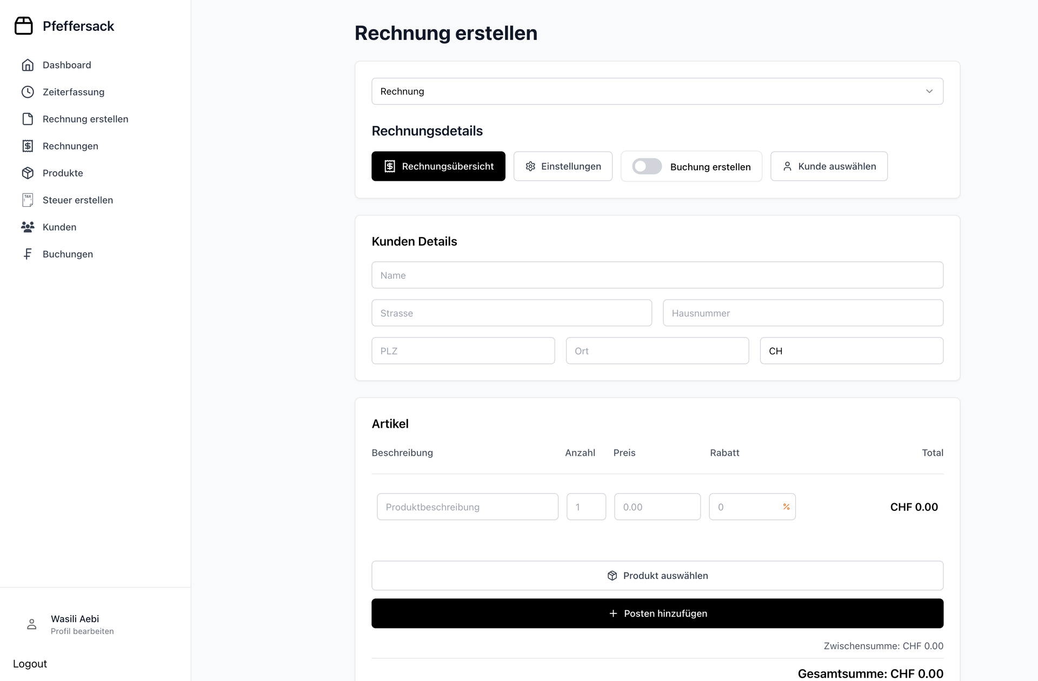Select the Zeiterfassung clock icon
The image size is (1038, 681).
coord(28,92)
